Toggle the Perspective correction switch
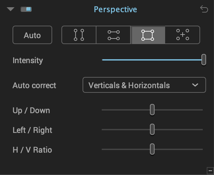The width and height of the screenshot is (214, 175). pos(26,9)
